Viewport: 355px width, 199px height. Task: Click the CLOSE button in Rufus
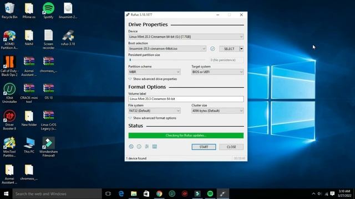pos(231,147)
